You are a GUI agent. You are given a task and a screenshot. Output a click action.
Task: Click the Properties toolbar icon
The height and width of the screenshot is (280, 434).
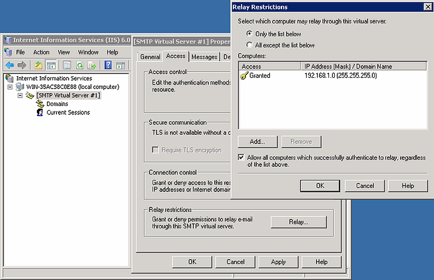point(66,65)
